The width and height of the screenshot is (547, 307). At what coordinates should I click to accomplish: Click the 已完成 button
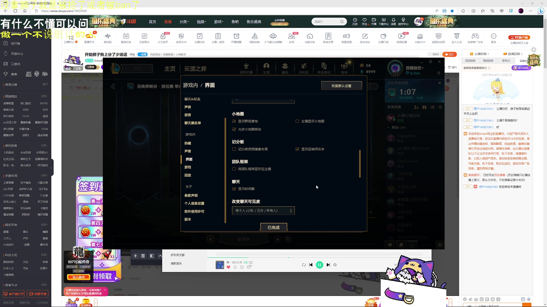[273, 227]
